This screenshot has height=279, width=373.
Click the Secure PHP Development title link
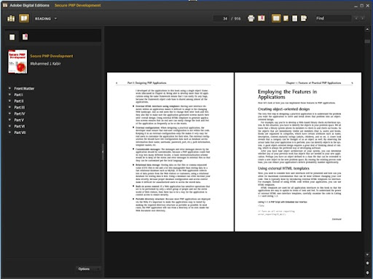(x=52, y=56)
